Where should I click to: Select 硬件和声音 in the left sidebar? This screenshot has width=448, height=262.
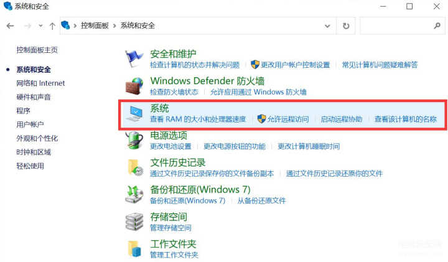coord(34,97)
